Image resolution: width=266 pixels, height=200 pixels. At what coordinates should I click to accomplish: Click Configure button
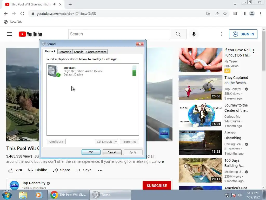56,141
